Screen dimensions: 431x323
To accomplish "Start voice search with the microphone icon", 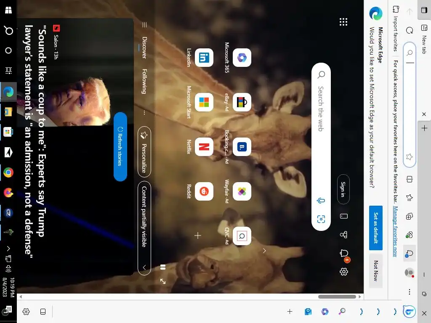I will 321,201.
